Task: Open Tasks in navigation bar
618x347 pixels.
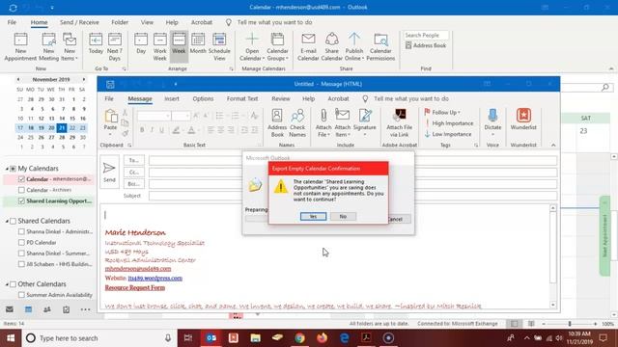Action: tap(67, 309)
